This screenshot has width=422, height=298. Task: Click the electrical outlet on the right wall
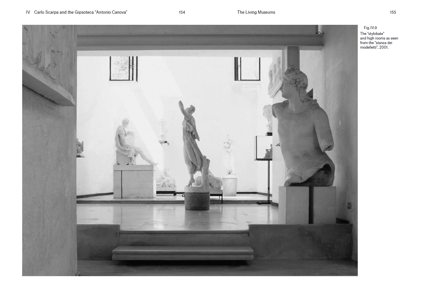click(x=349, y=206)
